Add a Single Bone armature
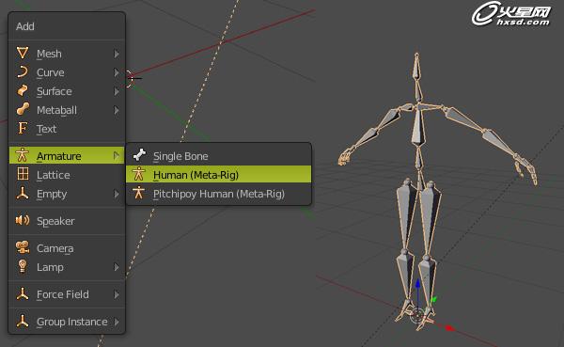Screen dimensions: 564x347 point(218,156)
